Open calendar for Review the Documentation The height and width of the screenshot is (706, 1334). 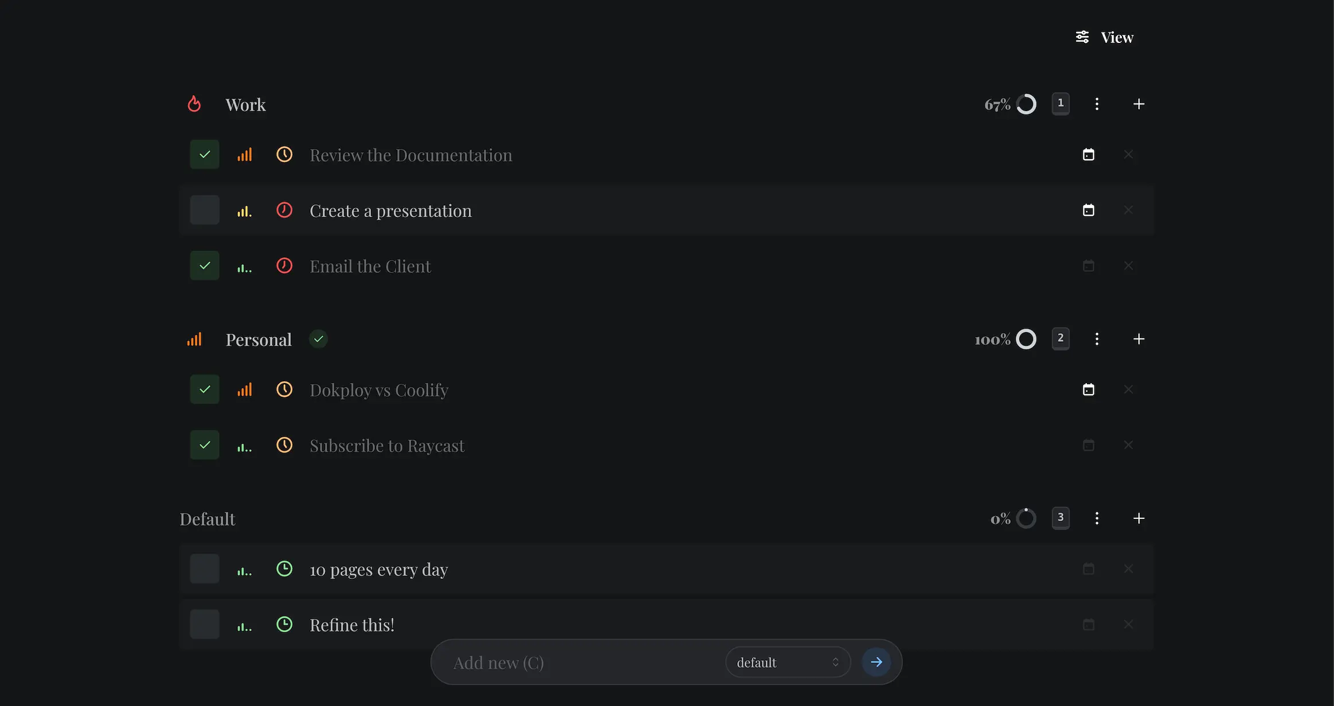click(1088, 155)
